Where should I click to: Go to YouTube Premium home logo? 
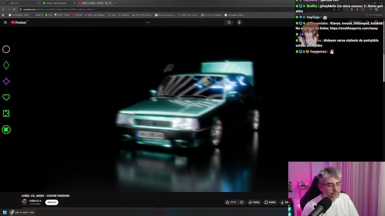pos(19,22)
